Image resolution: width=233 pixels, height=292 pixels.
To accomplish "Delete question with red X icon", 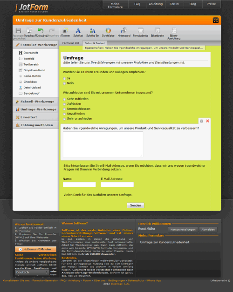I will 207,121.
